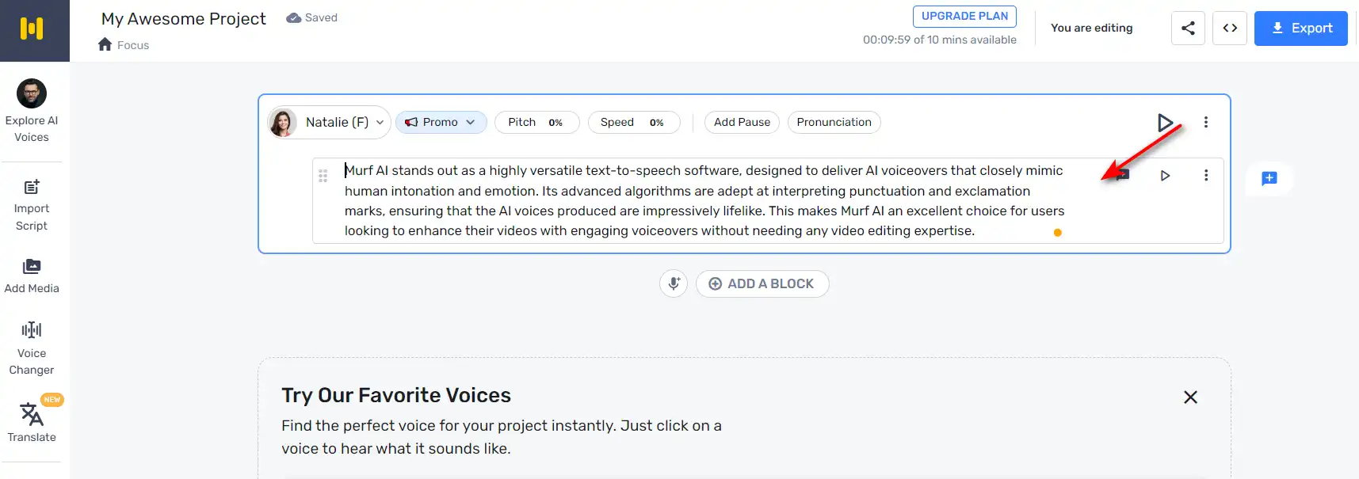The width and height of the screenshot is (1359, 479).
Task: Rename My Awesome Project title
Action: point(184,18)
